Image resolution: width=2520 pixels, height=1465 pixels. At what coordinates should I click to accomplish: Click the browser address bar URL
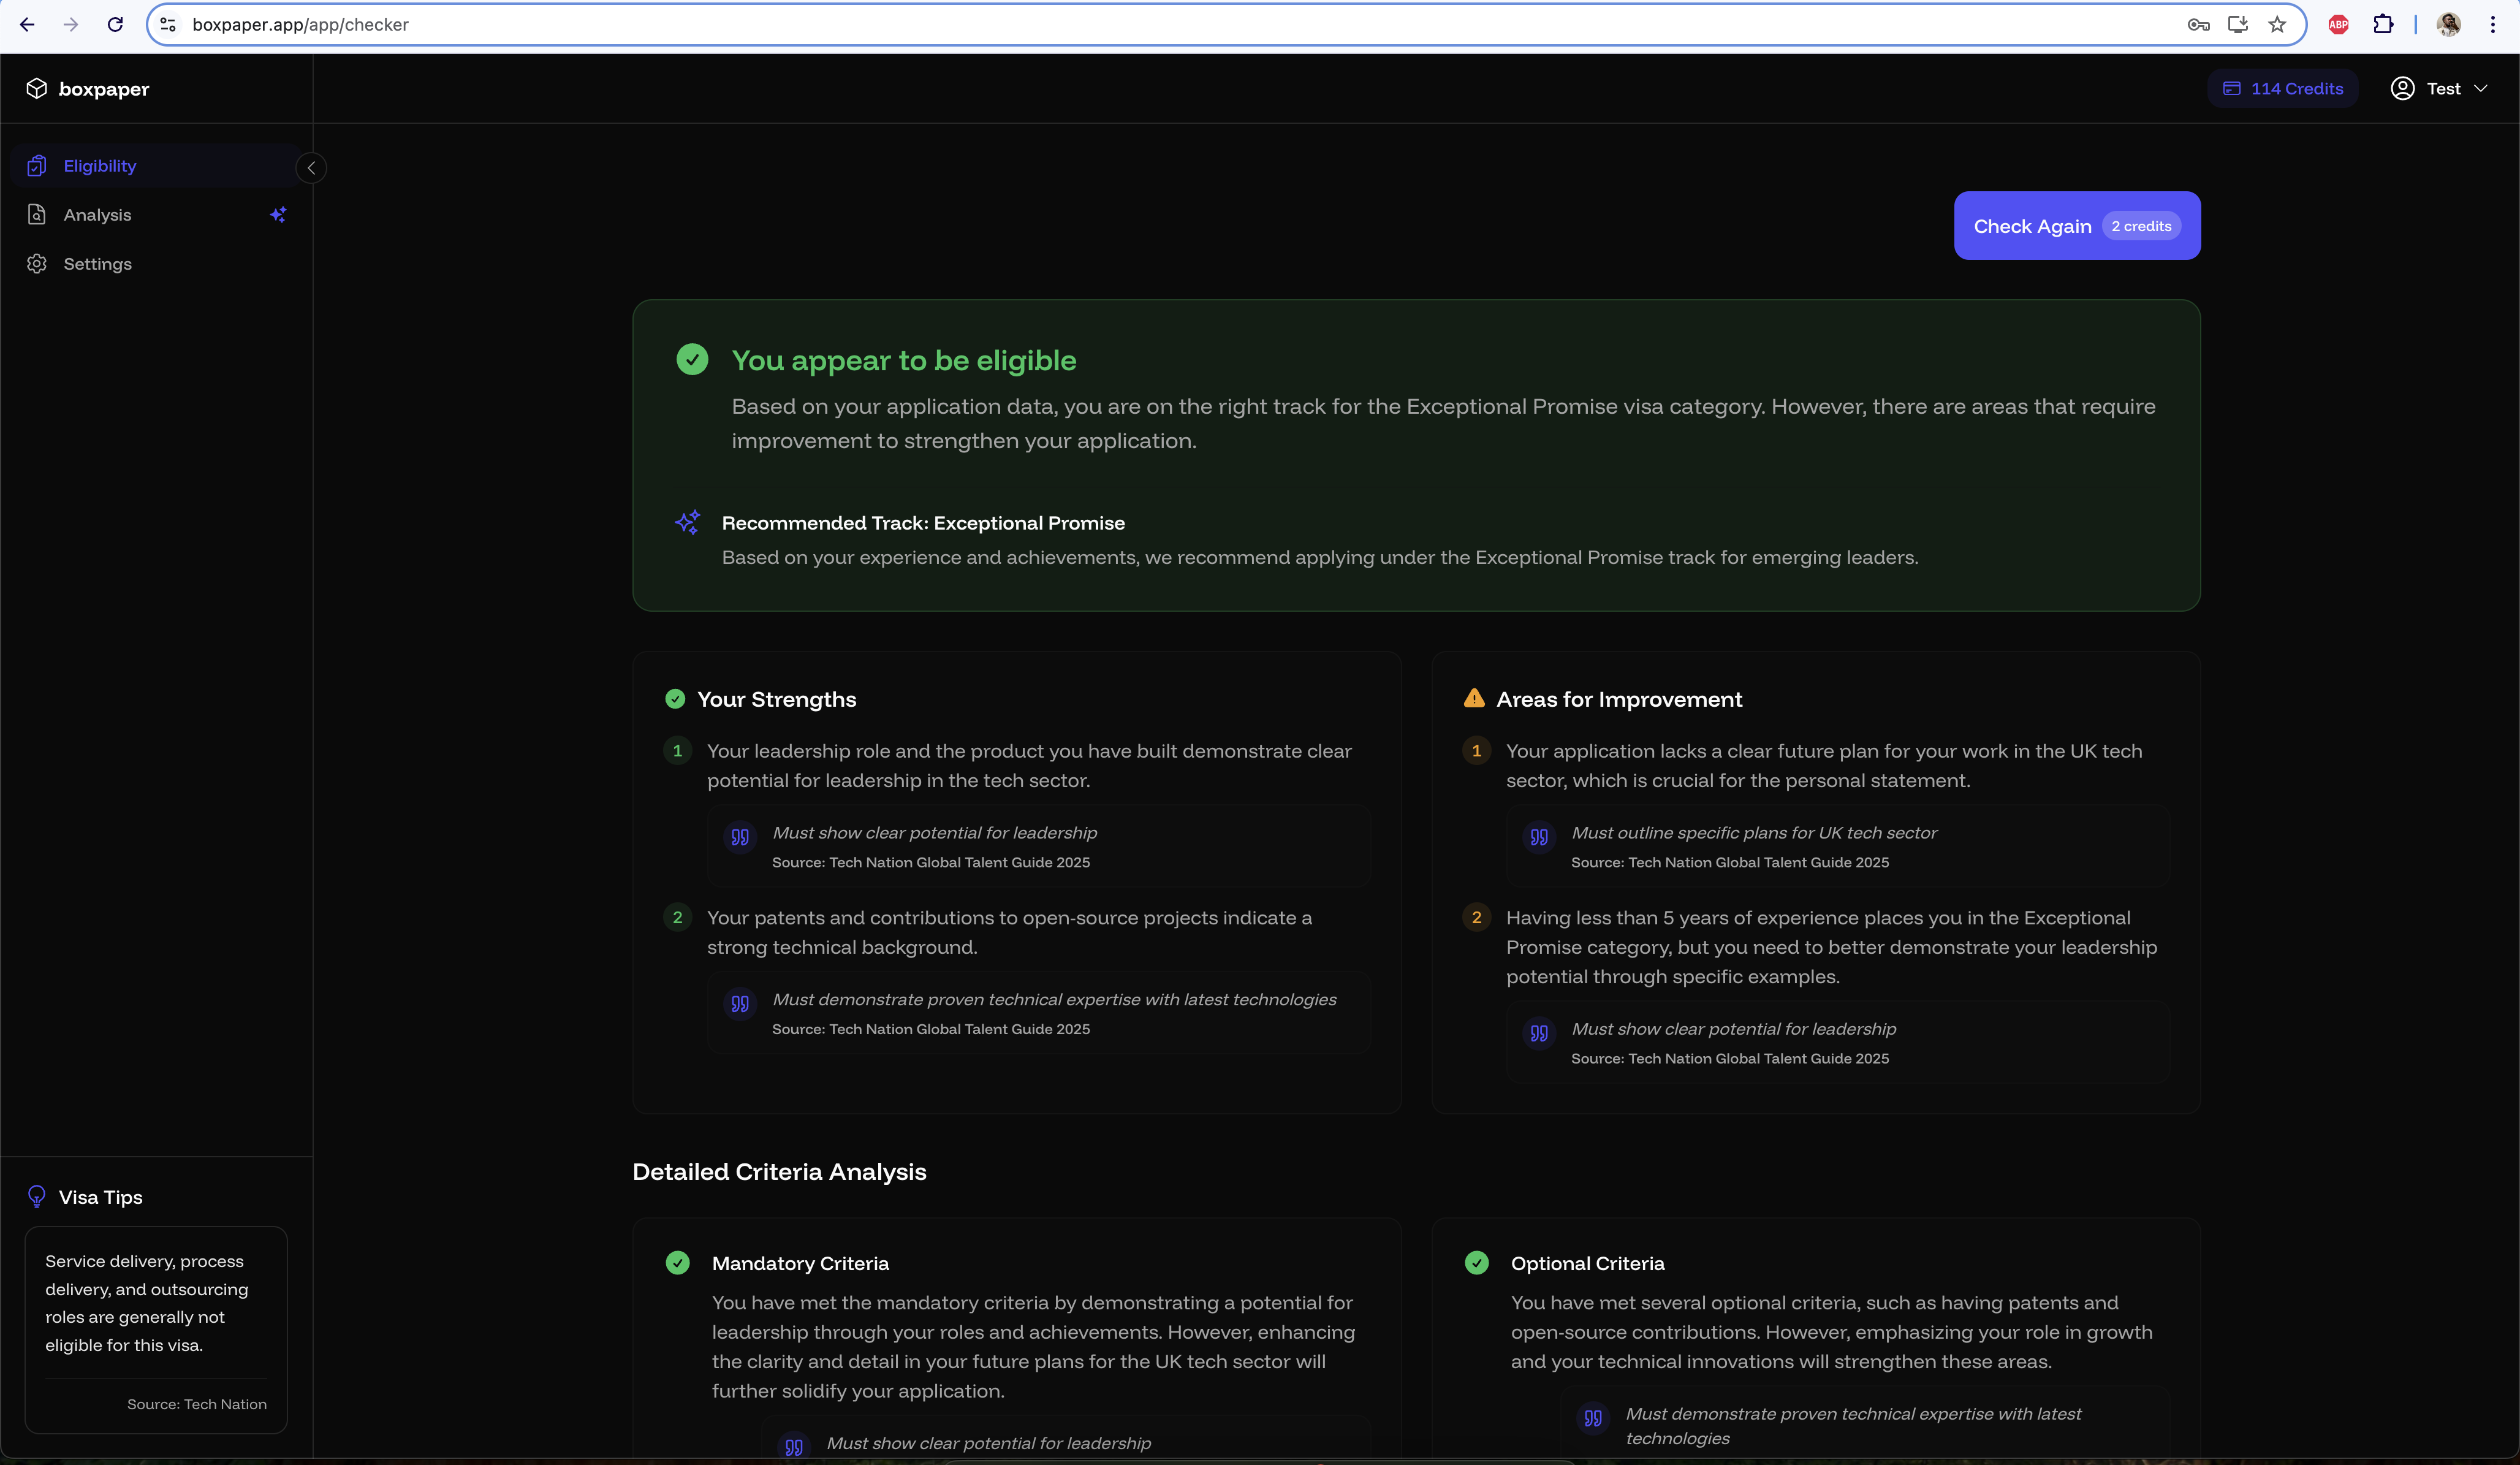(x=300, y=25)
